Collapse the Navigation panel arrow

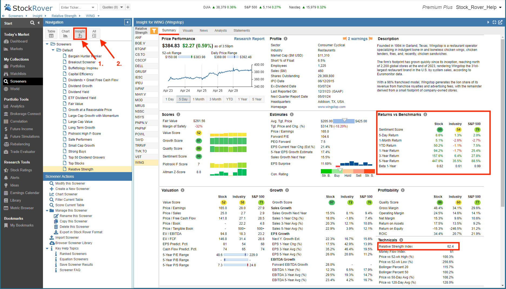click(x=127, y=22)
